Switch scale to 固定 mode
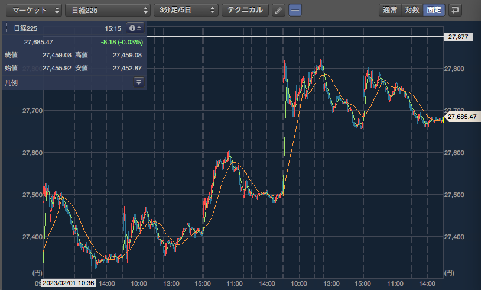Viewport: 481px width, 290px height. click(x=434, y=10)
